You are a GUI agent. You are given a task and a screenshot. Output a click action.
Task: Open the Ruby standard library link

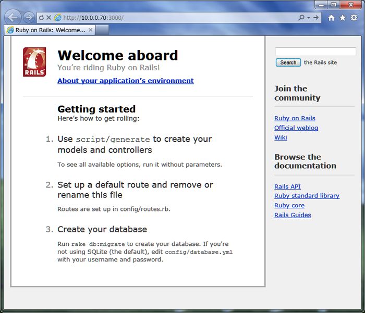307,196
